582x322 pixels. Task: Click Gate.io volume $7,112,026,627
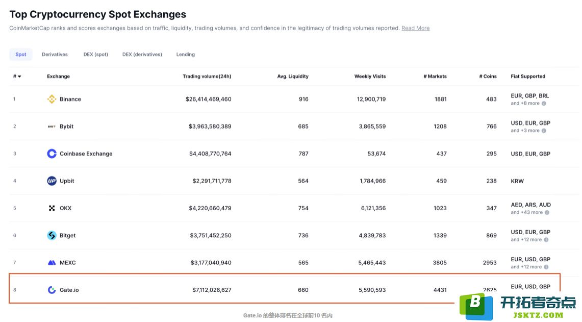coord(212,290)
